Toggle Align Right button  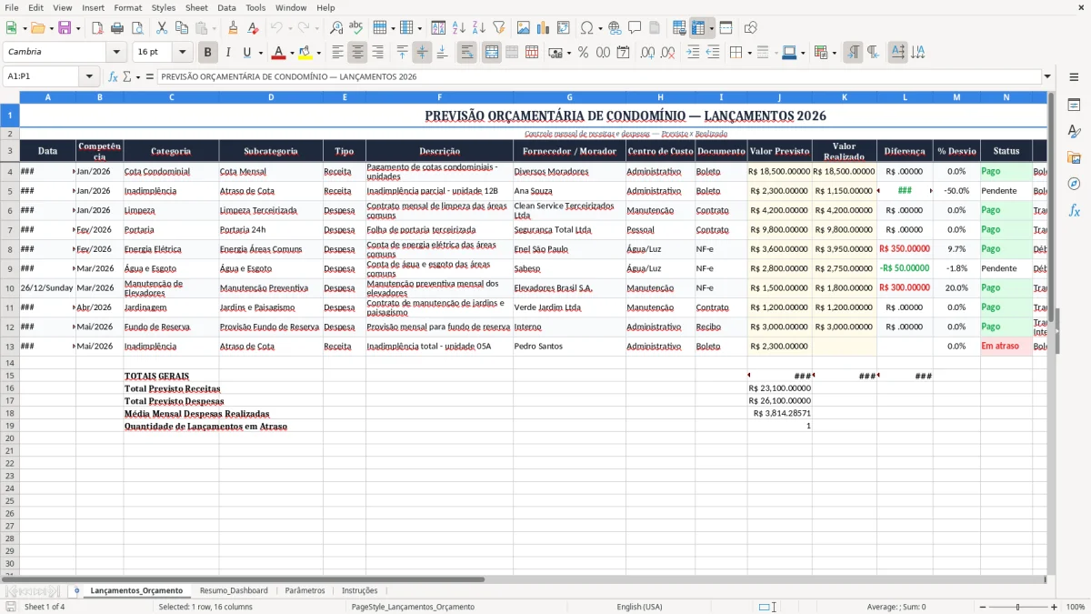tap(377, 53)
